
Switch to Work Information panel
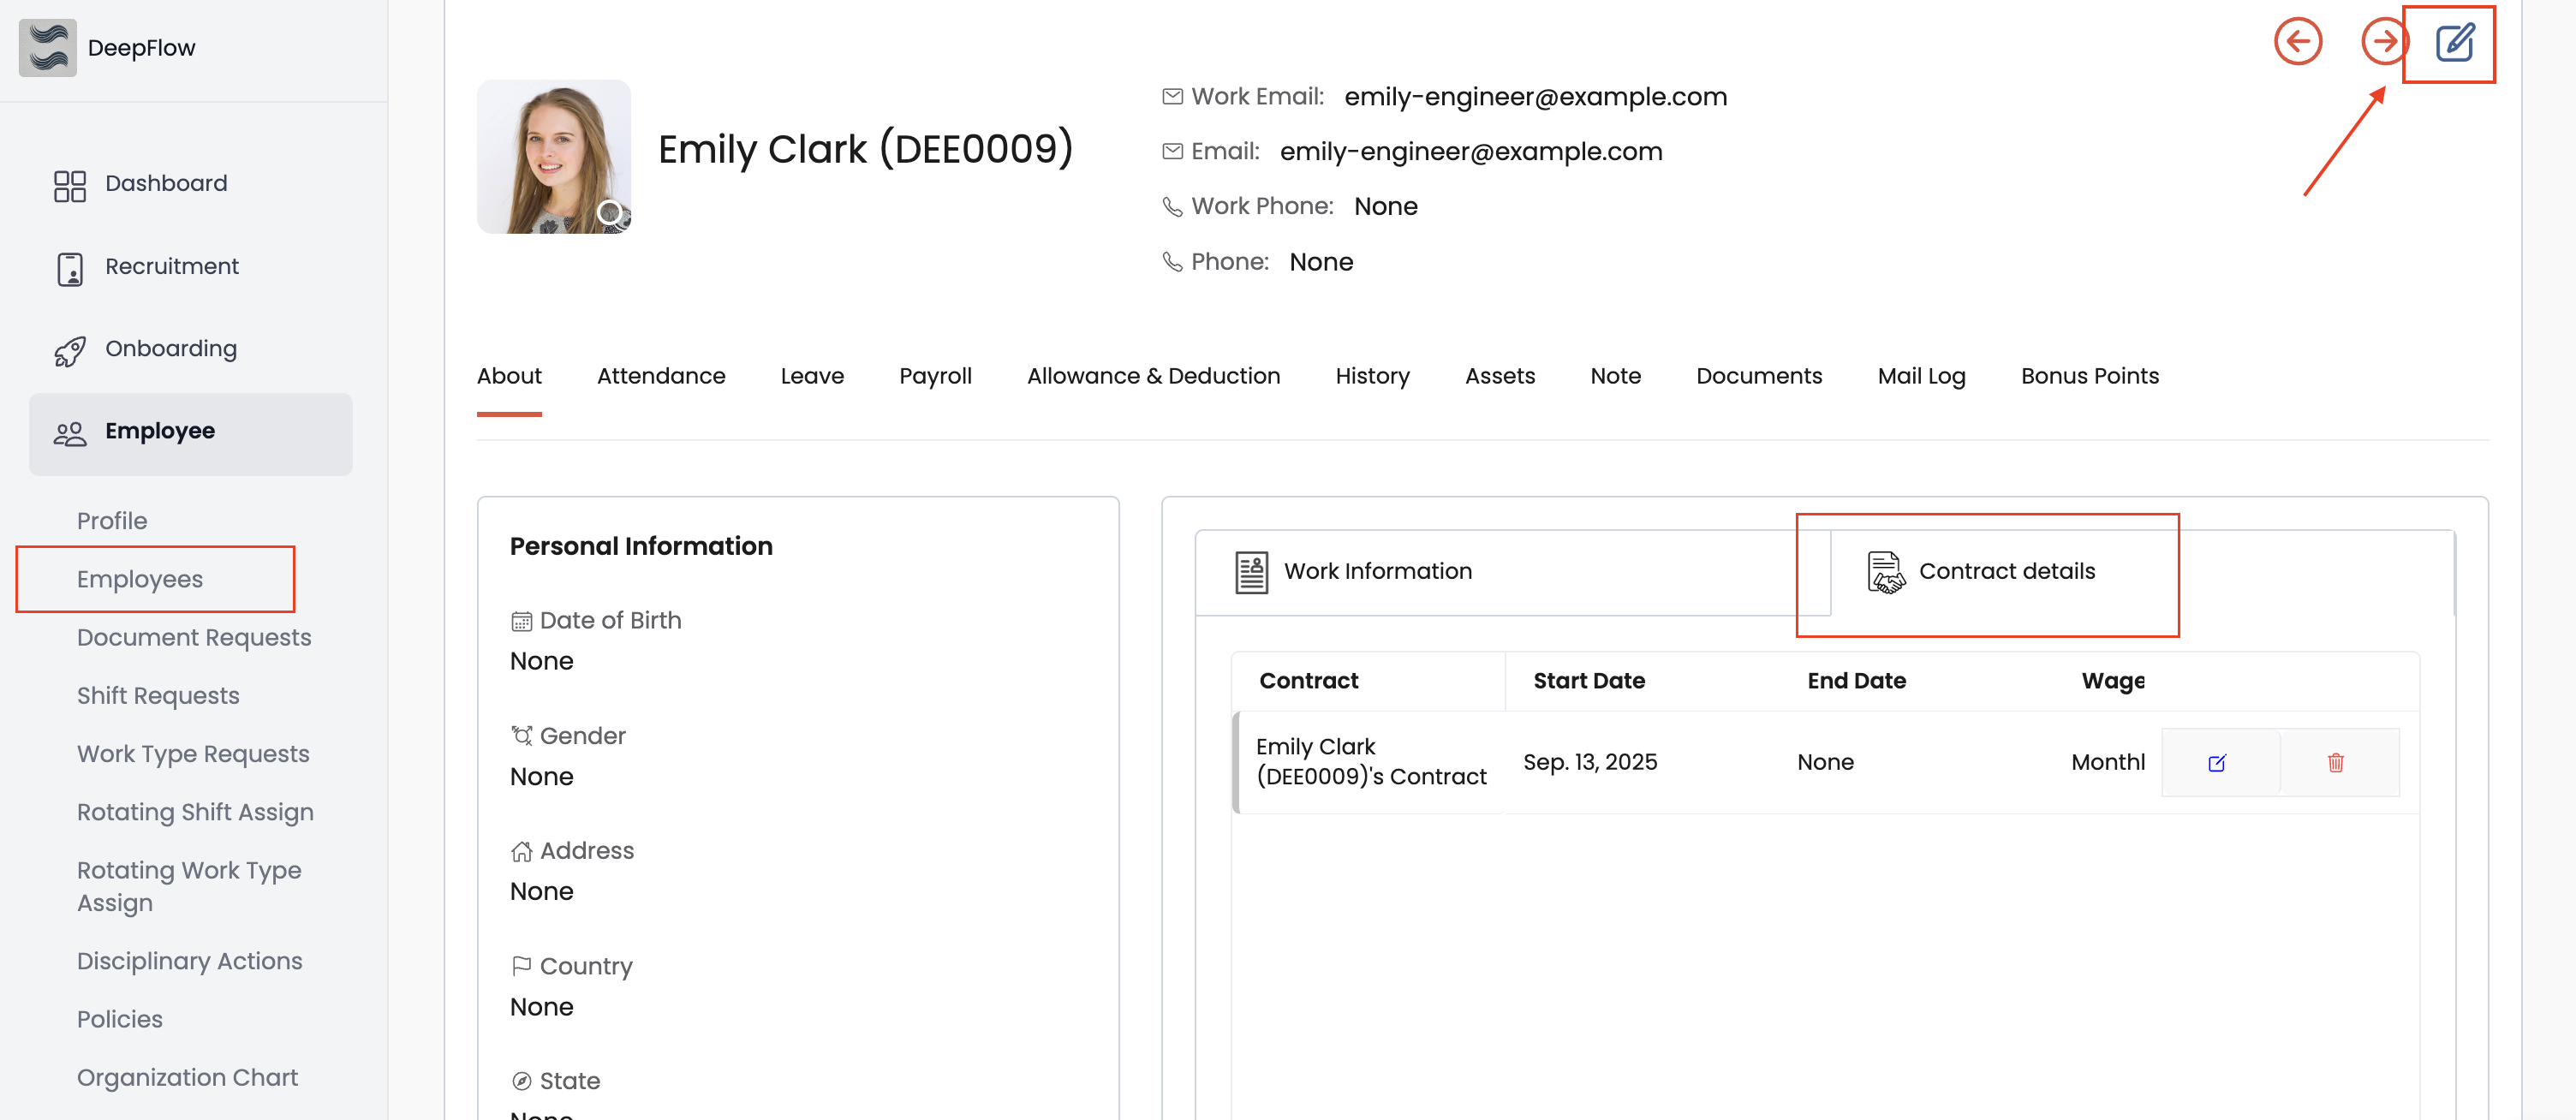[x=1376, y=572]
